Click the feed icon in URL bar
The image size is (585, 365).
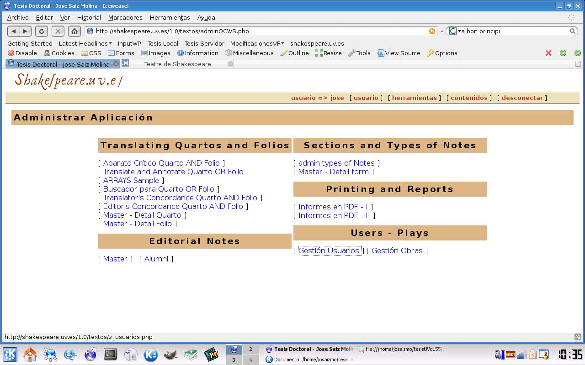(x=432, y=31)
